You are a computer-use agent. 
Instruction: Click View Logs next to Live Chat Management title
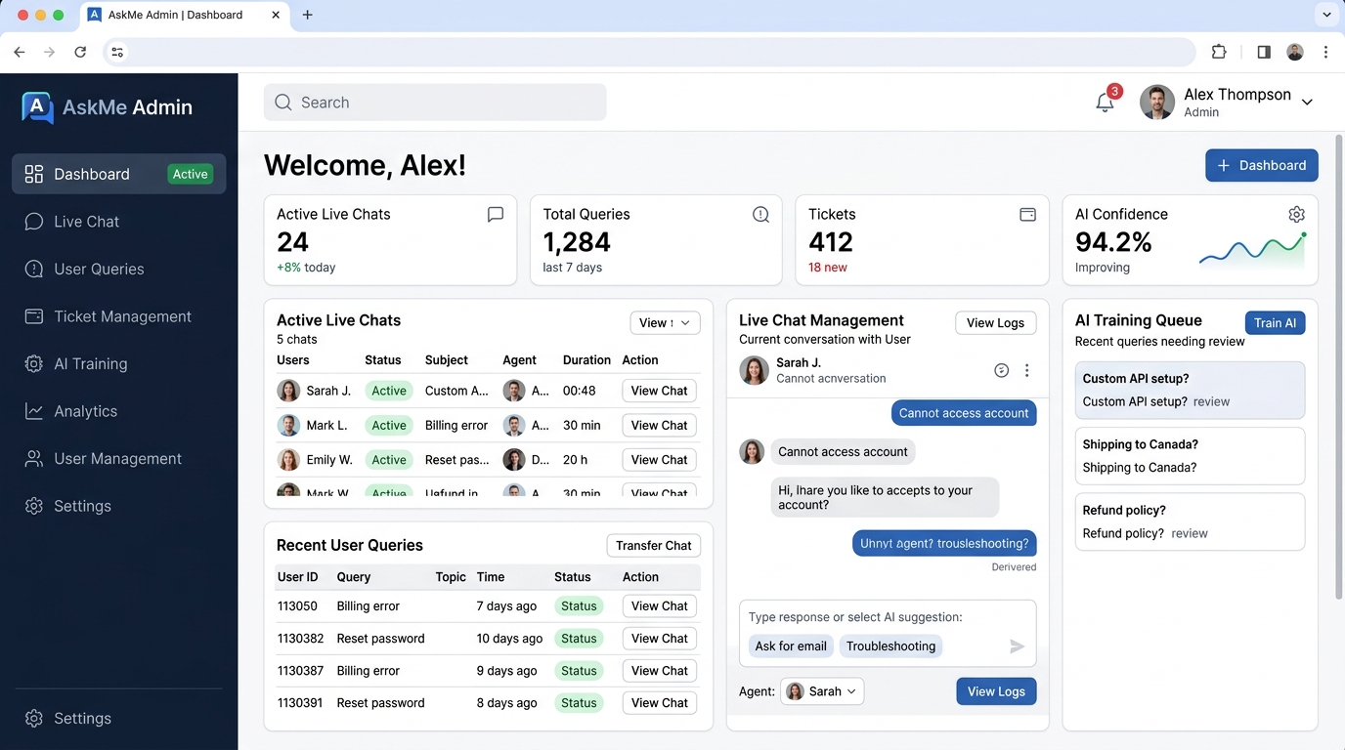995,322
